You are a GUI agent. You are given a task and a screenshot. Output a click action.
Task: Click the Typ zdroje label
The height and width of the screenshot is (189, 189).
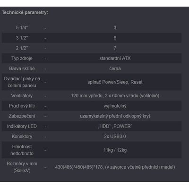[x=22, y=59]
